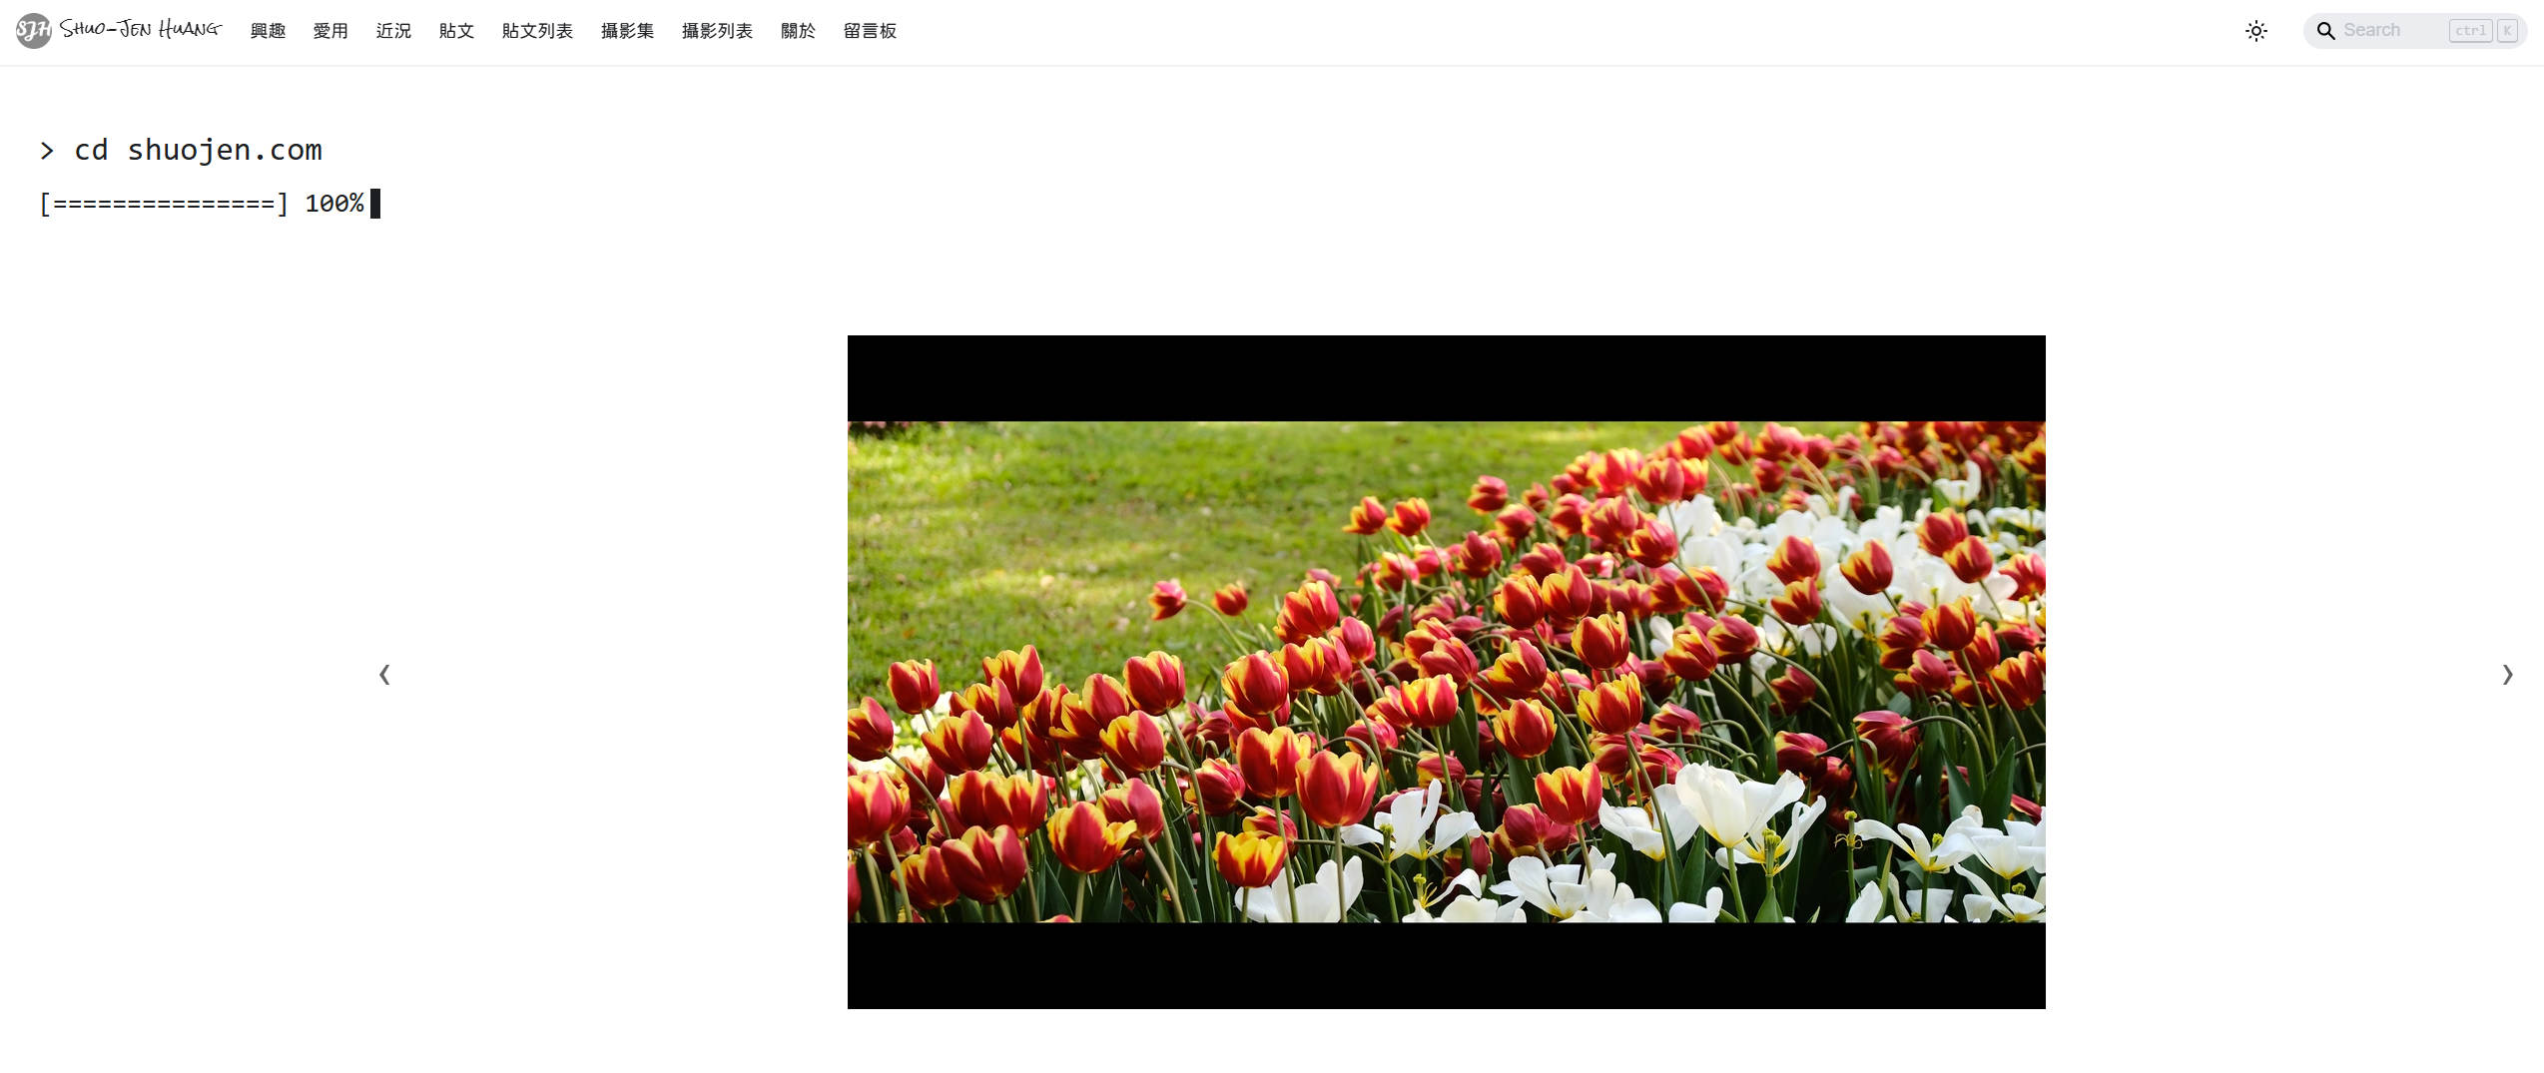The image size is (2544, 1073).
Task: Visit the 關於 page
Action: coord(798,31)
